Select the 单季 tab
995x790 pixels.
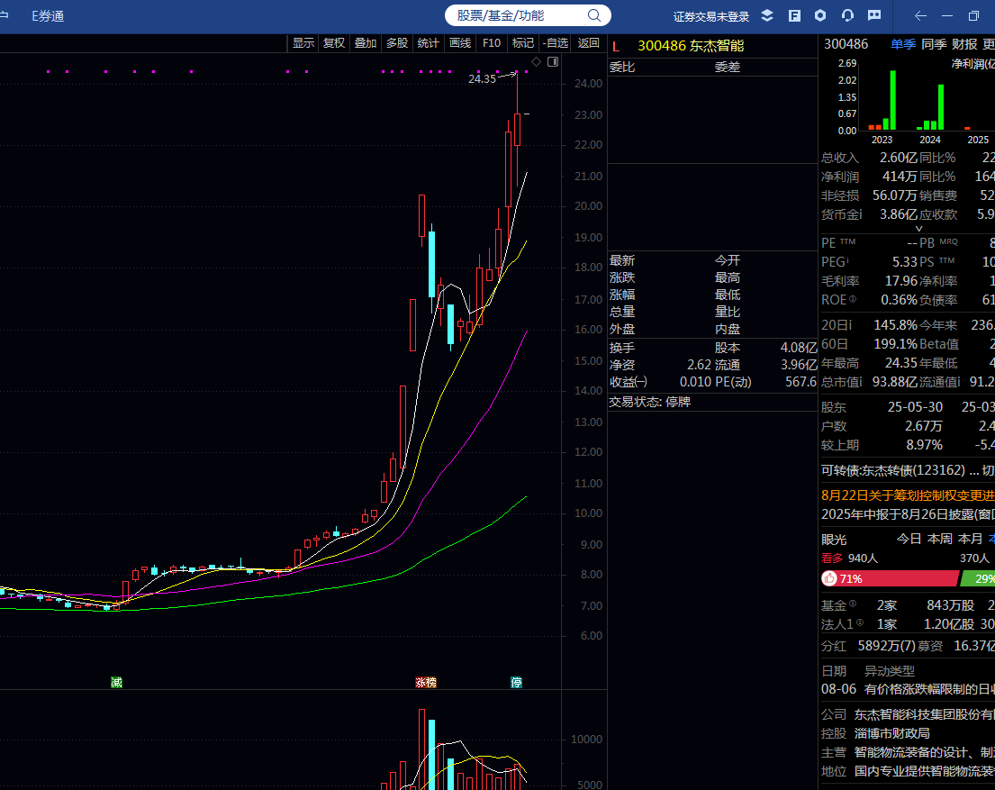[903, 44]
